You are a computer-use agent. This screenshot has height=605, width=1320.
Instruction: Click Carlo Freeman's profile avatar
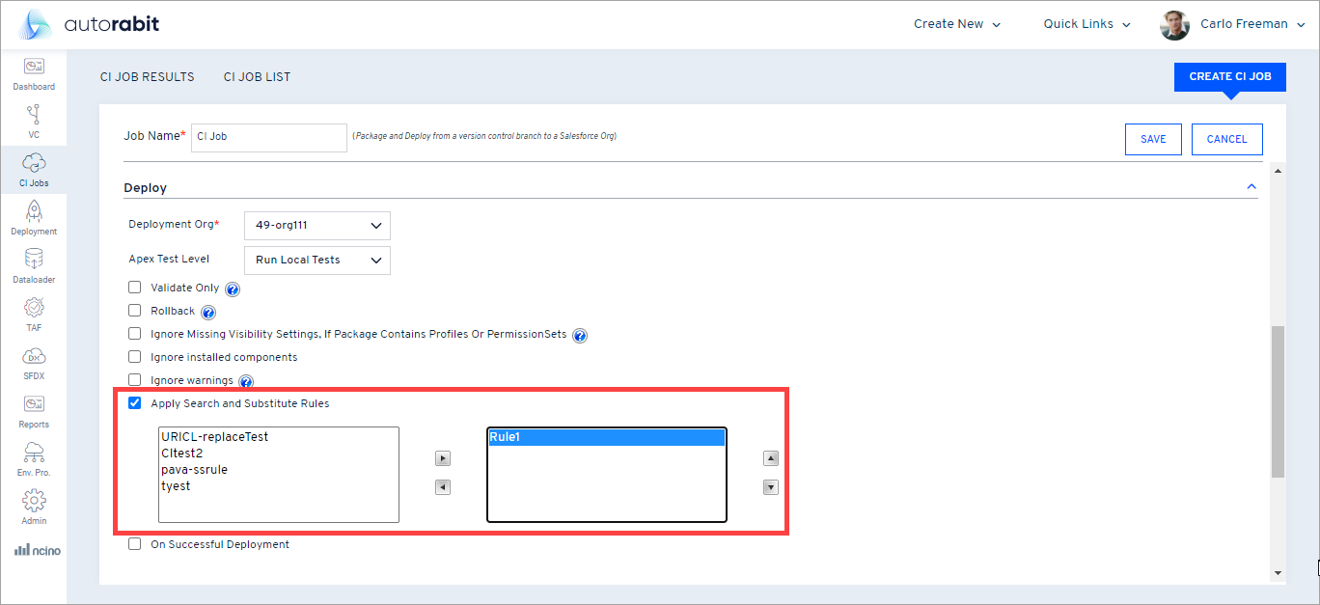(1174, 25)
